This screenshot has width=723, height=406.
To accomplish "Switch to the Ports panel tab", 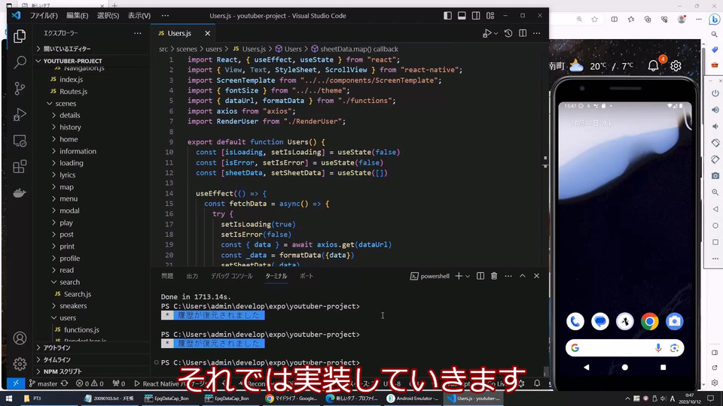I will [x=307, y=276].
